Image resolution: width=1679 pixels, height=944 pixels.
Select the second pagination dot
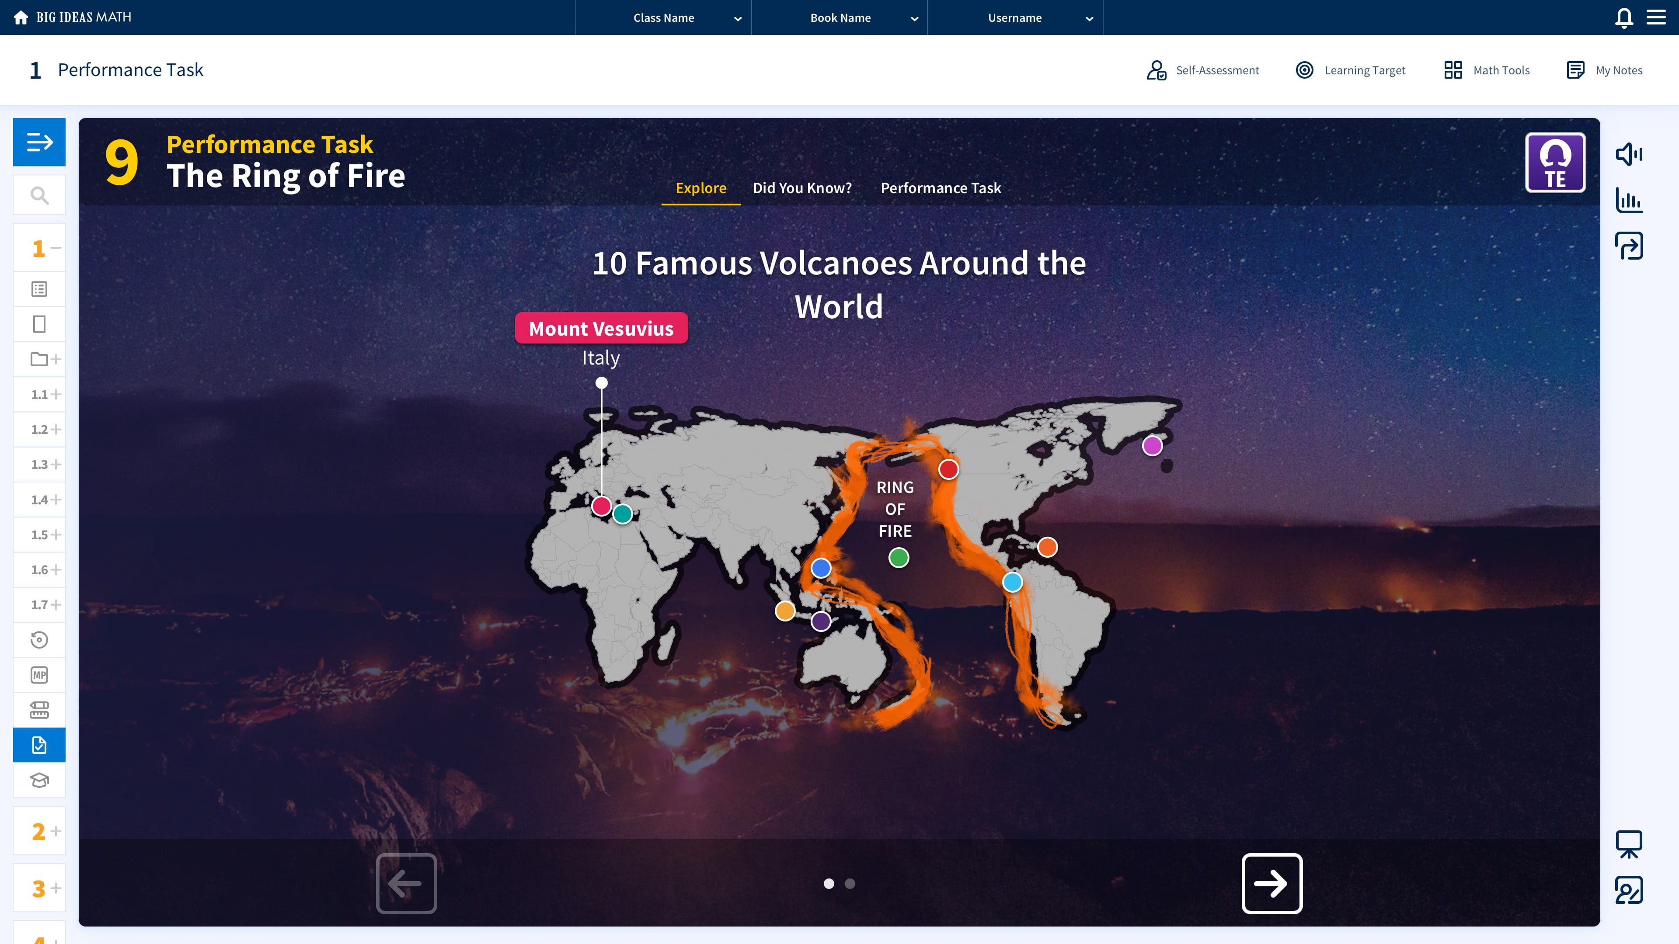pyautogui.click(x=849, y=883)
